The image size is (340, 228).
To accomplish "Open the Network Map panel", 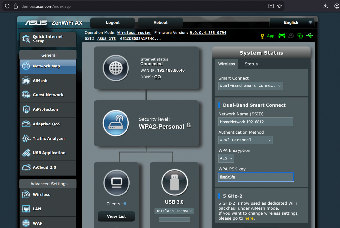I will tap(47, 66).
